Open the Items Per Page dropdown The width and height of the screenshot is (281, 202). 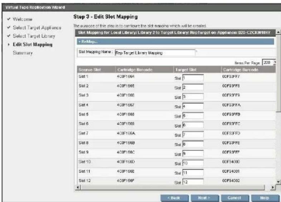point(269,63)
